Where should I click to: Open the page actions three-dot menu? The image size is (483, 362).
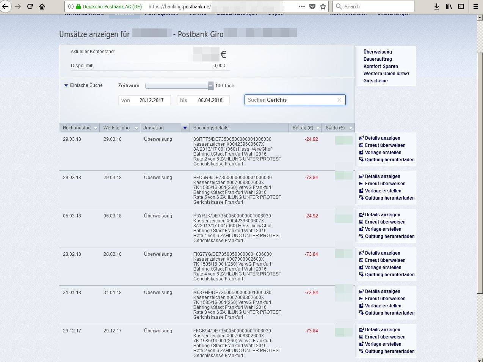[x=302, y=6]
